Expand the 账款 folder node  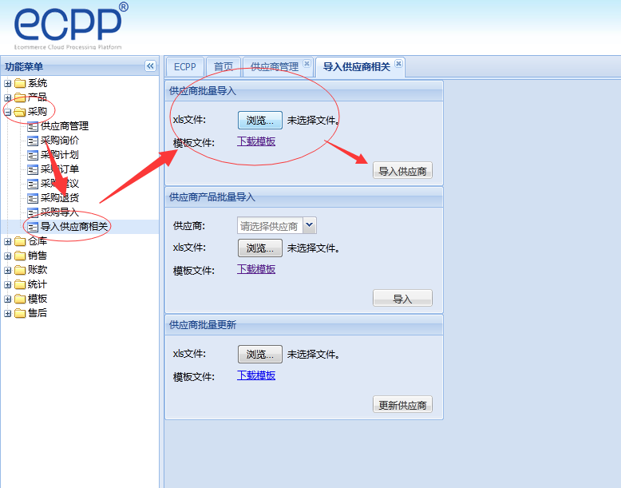(7, 271)
